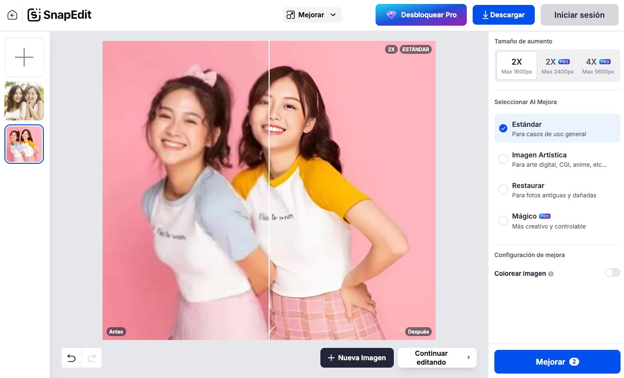
Task: Enable the Colorear imagen toggle
Action: 612,272
